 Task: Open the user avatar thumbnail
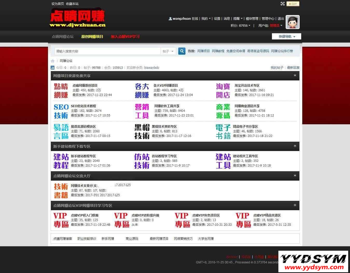pos(293,22)
